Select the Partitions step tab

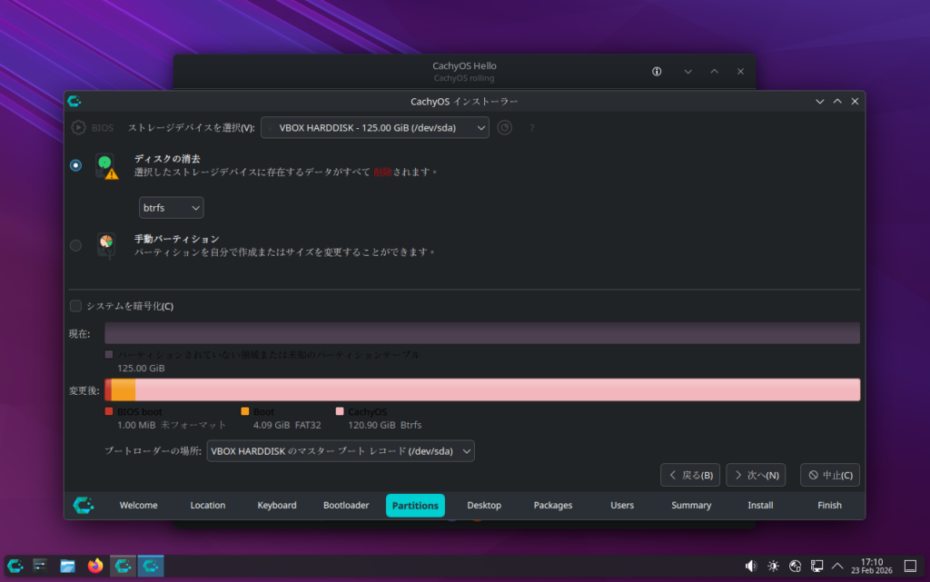[415, 506]
